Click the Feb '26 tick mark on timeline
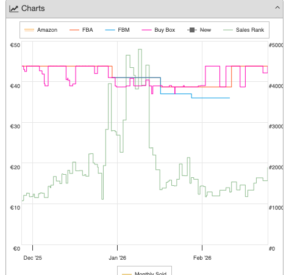The image size is (289, 275). (x=202, y=248)
